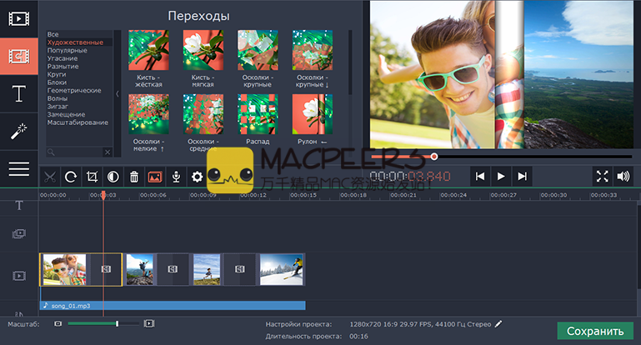Select the 'Художественные' category
This screenshot has width=641, height=345.
coord(75,42)
